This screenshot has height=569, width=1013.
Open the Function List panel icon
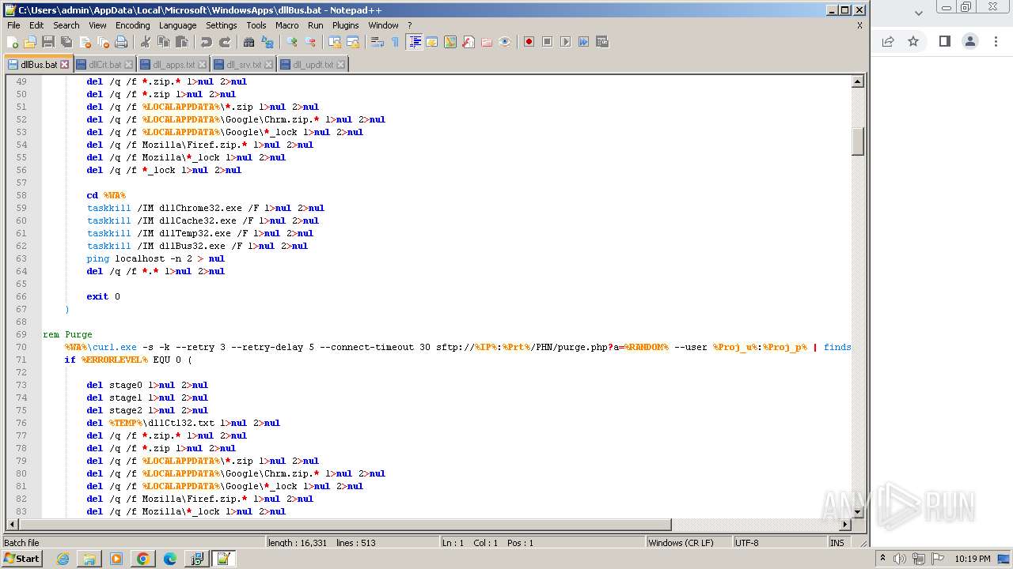pos(469,42)
